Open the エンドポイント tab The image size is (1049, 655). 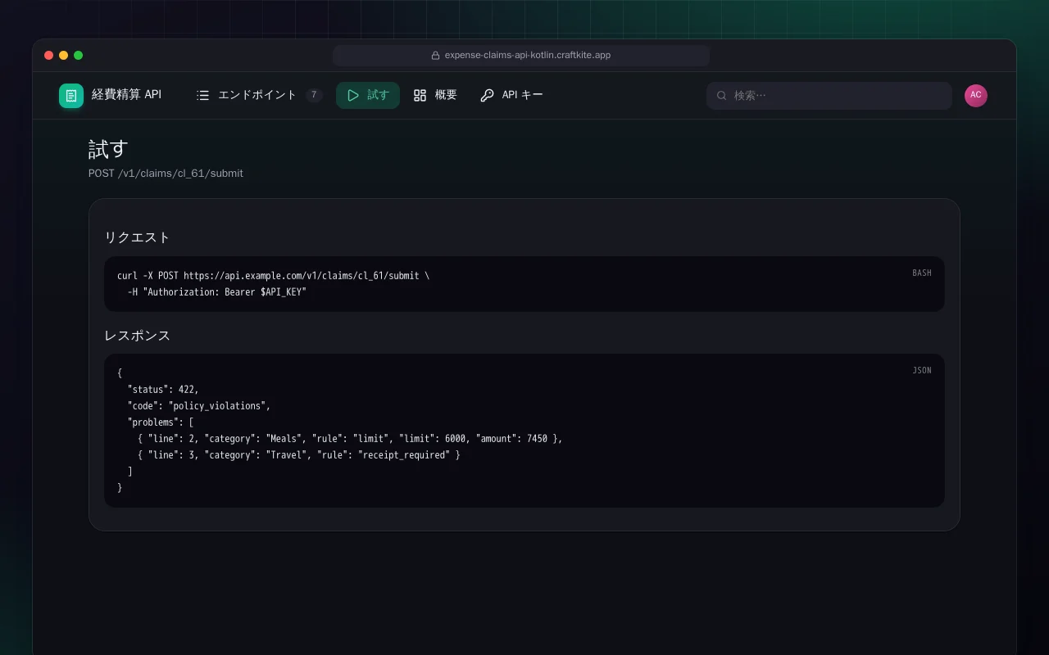tap(259, 96)
